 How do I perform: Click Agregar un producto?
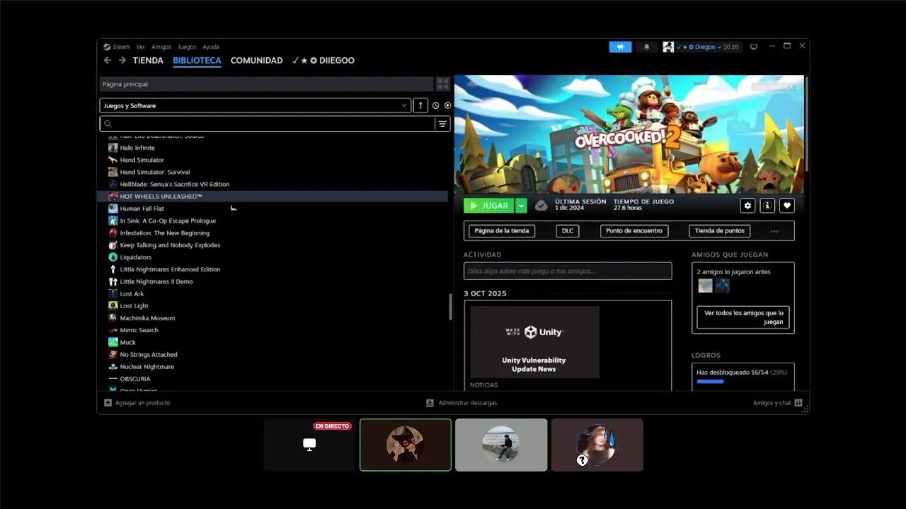137,403
